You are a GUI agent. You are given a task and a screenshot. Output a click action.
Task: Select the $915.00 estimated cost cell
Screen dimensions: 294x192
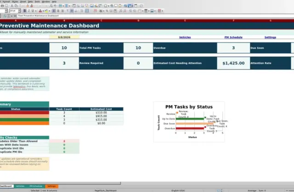tap(101, 116)
